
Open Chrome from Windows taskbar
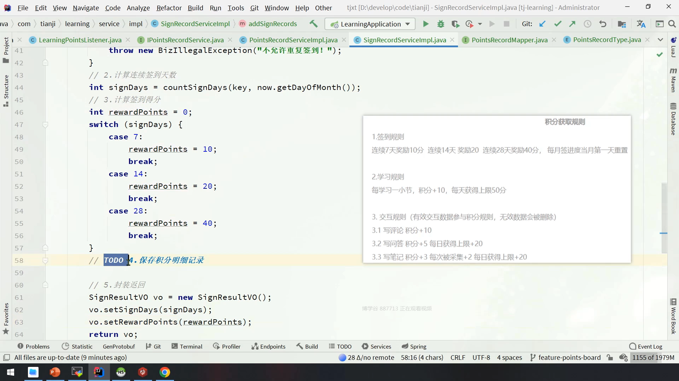[x=165, y=372]
